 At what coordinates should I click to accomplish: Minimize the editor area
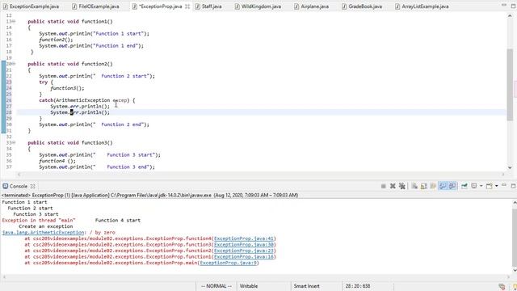(x=504, y=5)
